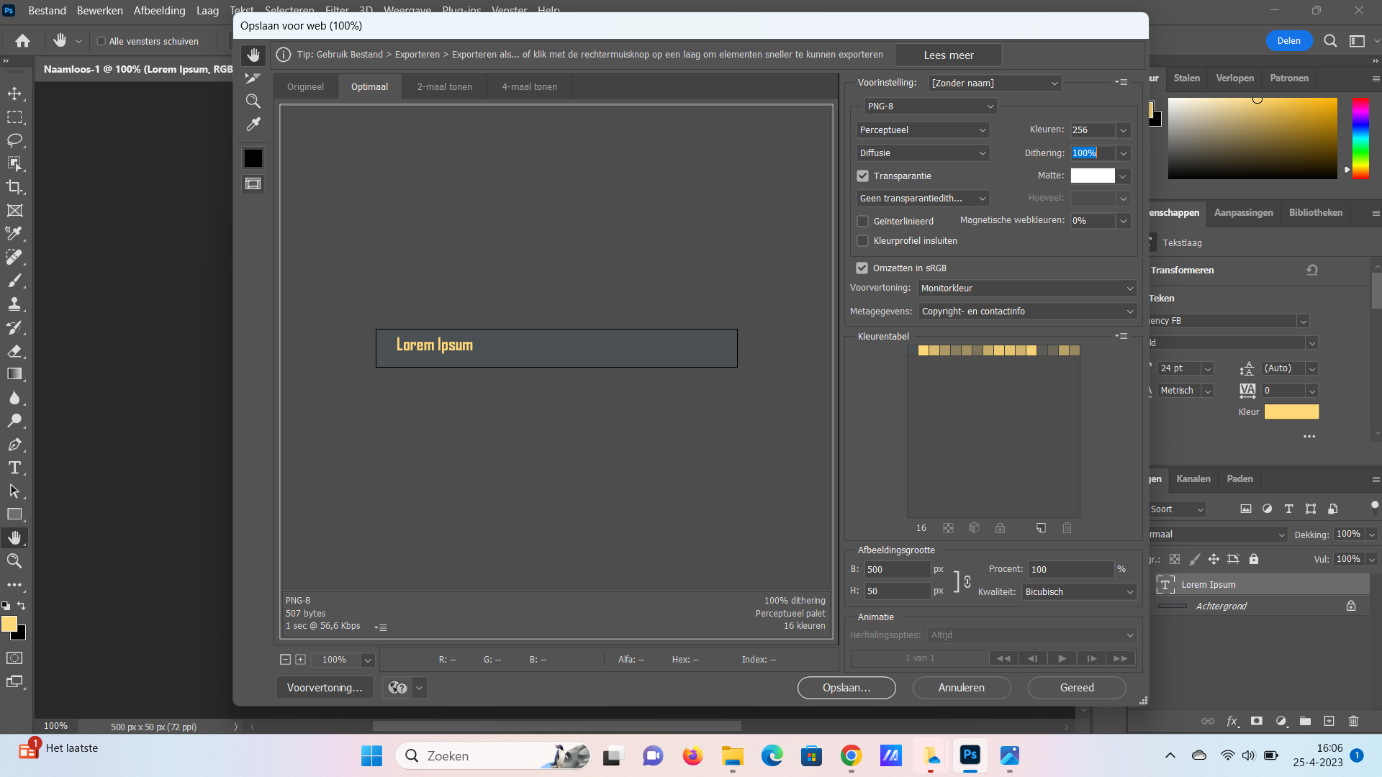Click the Opslaan... button
This screenshot has height=777, width=1382.
(846, 688)
